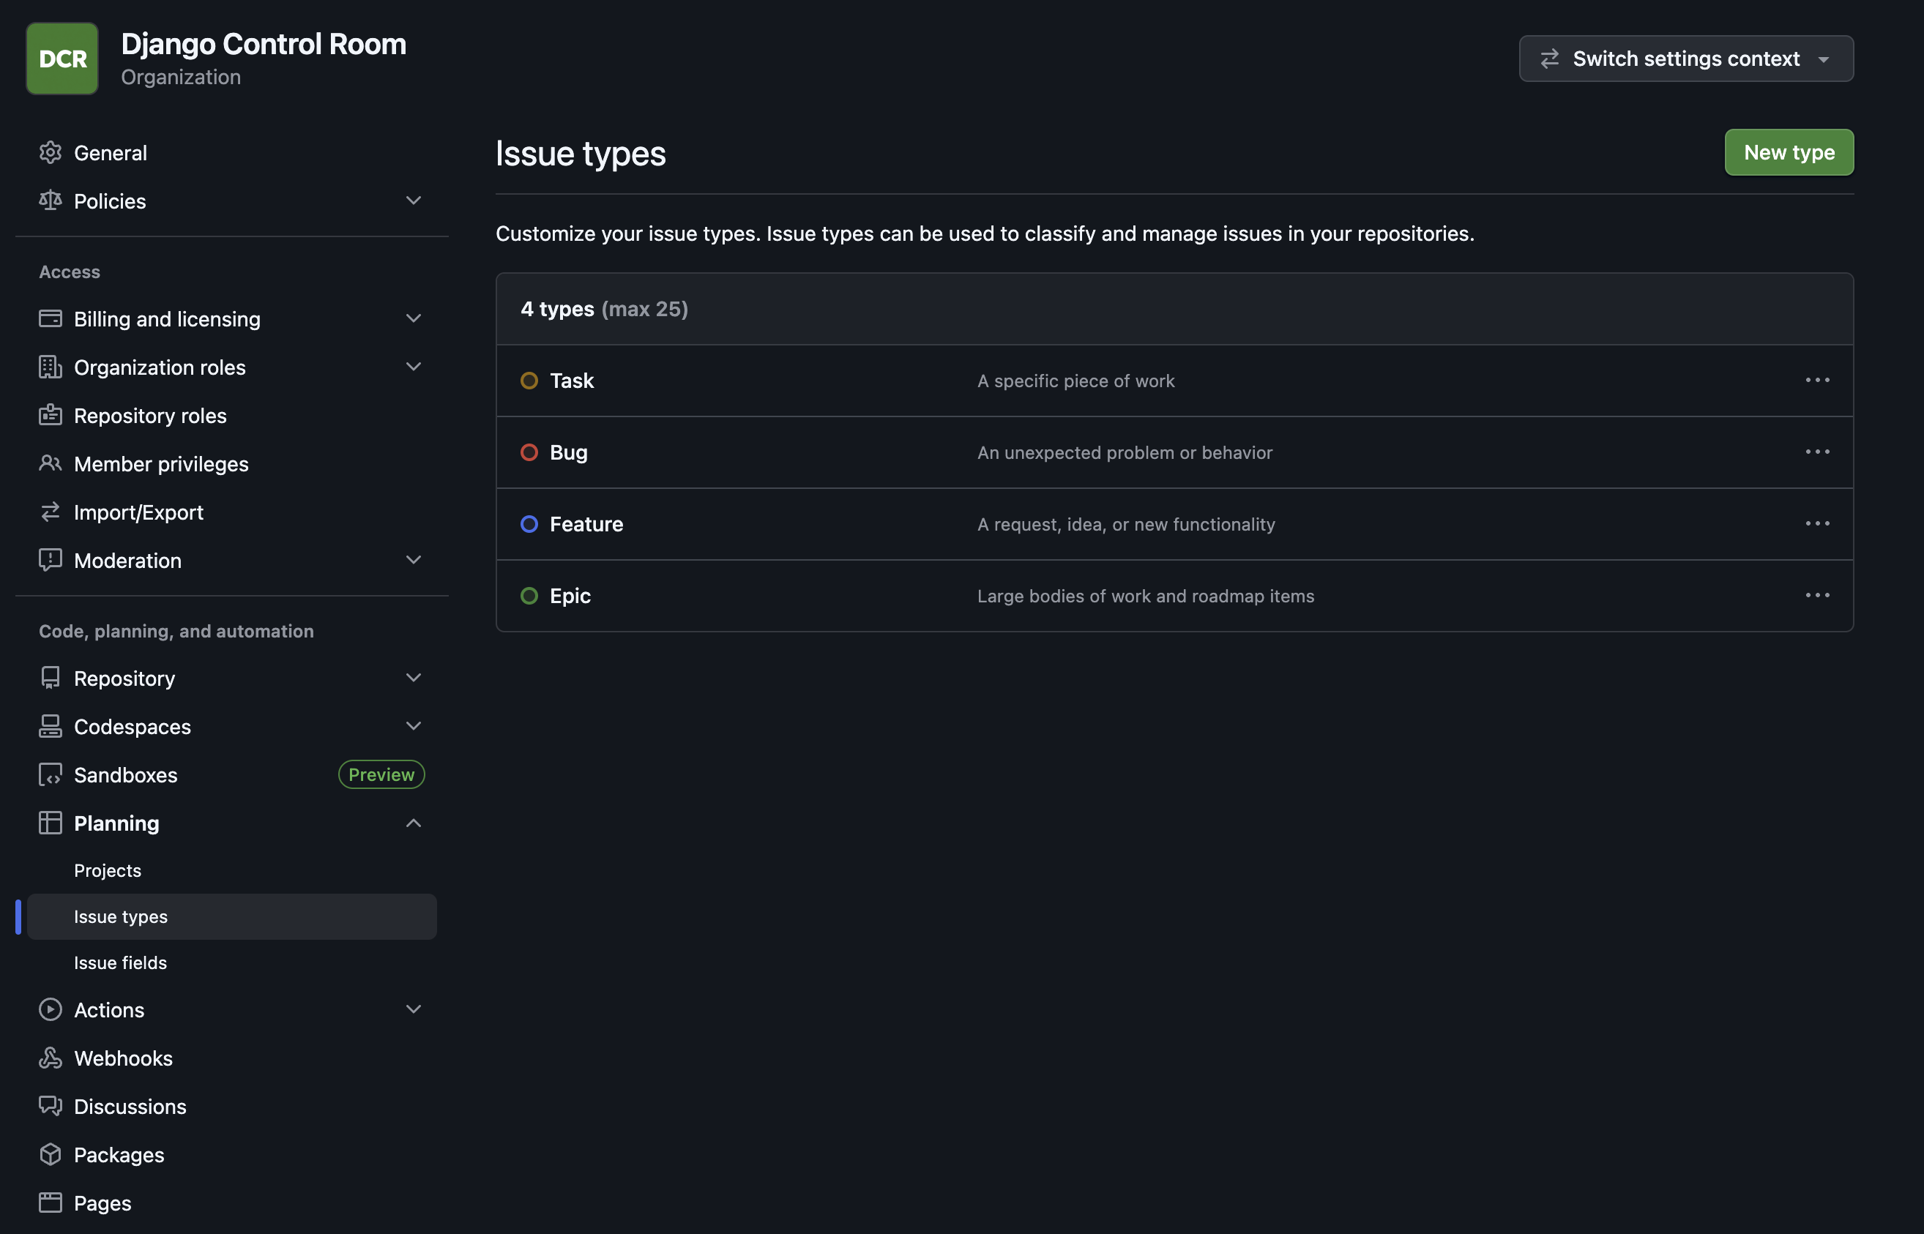Open Repository roles page

pyautogui.click(x=150, y=416)
